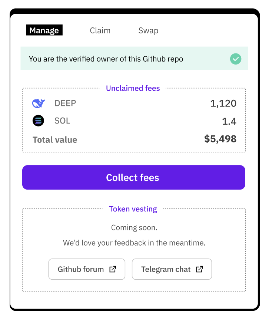Click the 1.4 SOL amount
Image resolution: width=269 pixels, height=319 pixels.
coord(229,121)
